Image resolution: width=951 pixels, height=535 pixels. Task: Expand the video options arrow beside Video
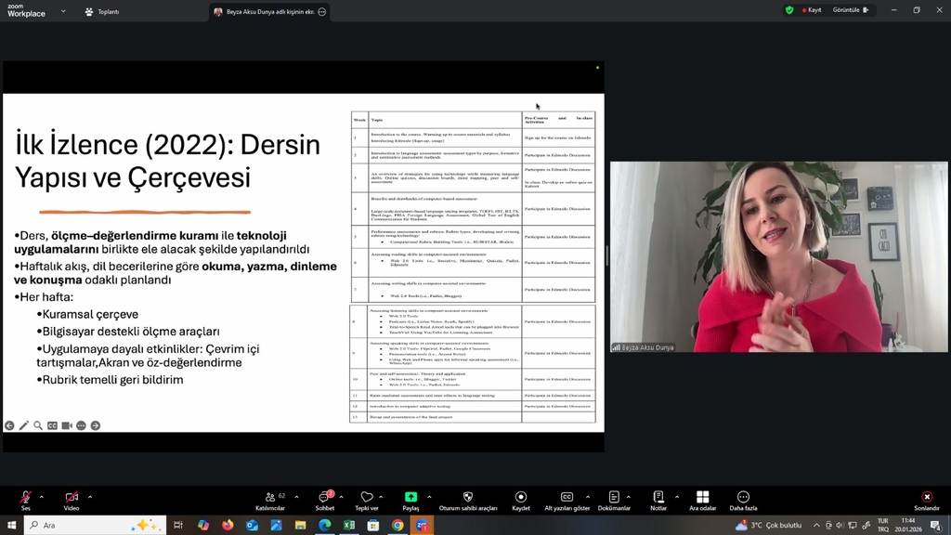(x=89, y=496)
